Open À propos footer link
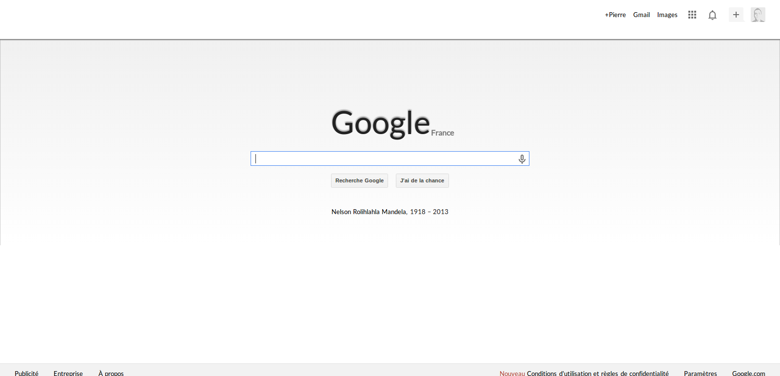The image size is (780, 376). coord(111,373)
